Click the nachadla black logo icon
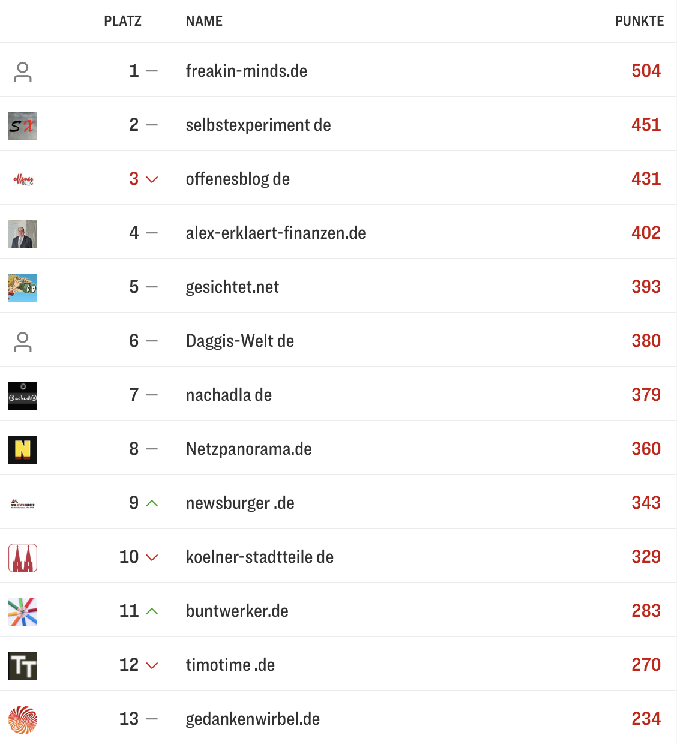 coord(23,396)
